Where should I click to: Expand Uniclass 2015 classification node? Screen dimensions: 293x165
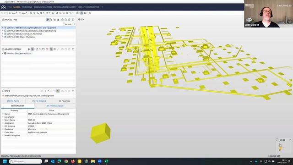coord(2,54)
